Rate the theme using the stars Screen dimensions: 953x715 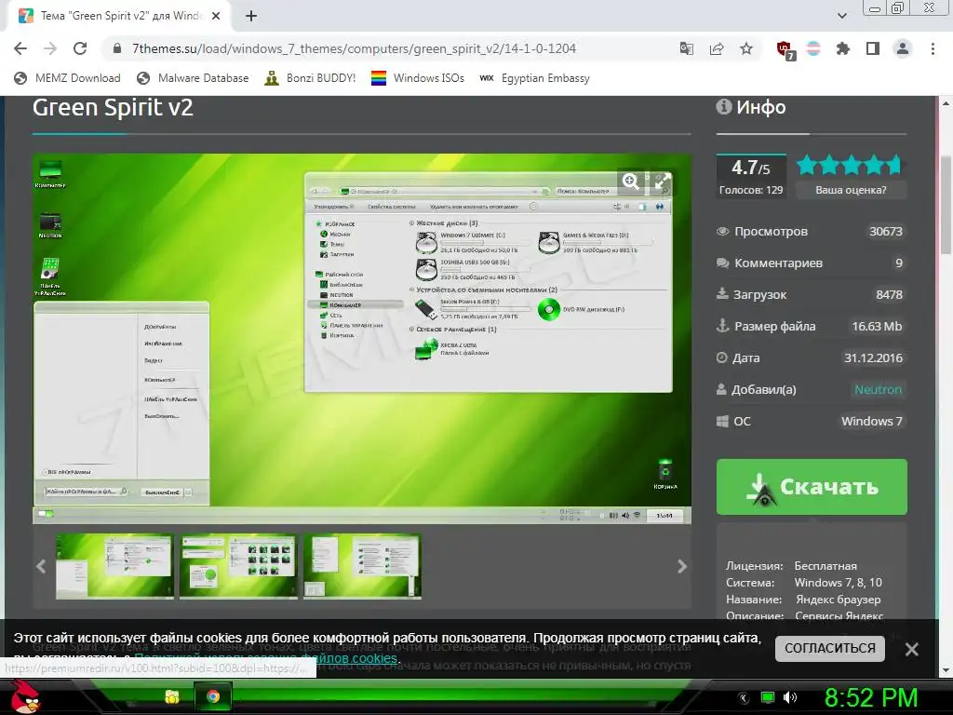pyautogui.click(x=849, y=165)
